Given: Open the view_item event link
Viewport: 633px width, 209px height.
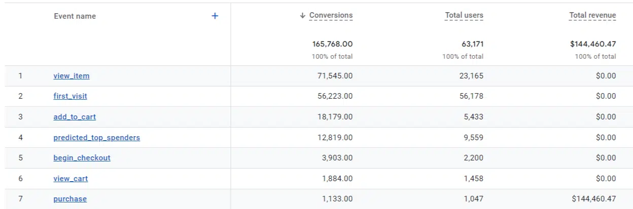Looking at the screenshot, I should 72,76.
